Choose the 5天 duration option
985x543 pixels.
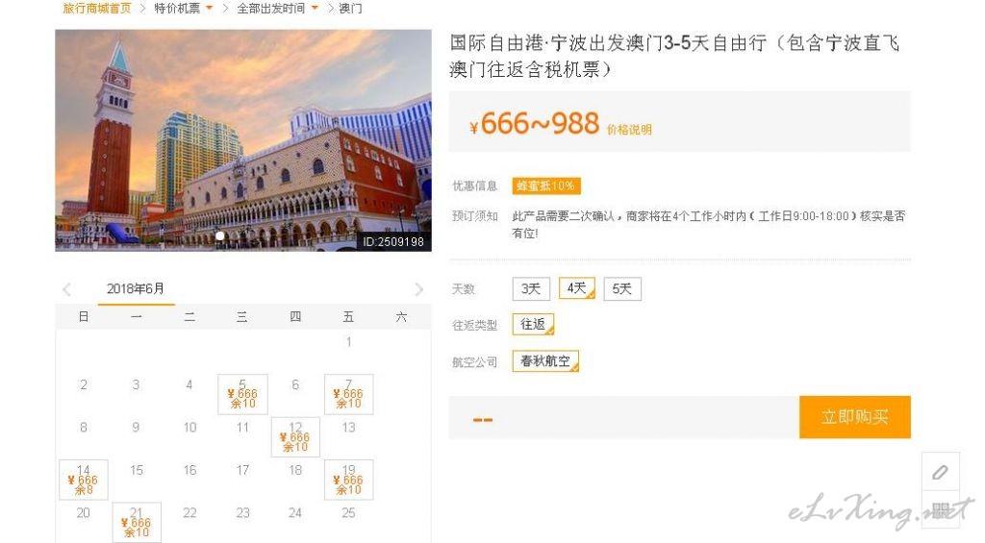[x=622, y=288]
